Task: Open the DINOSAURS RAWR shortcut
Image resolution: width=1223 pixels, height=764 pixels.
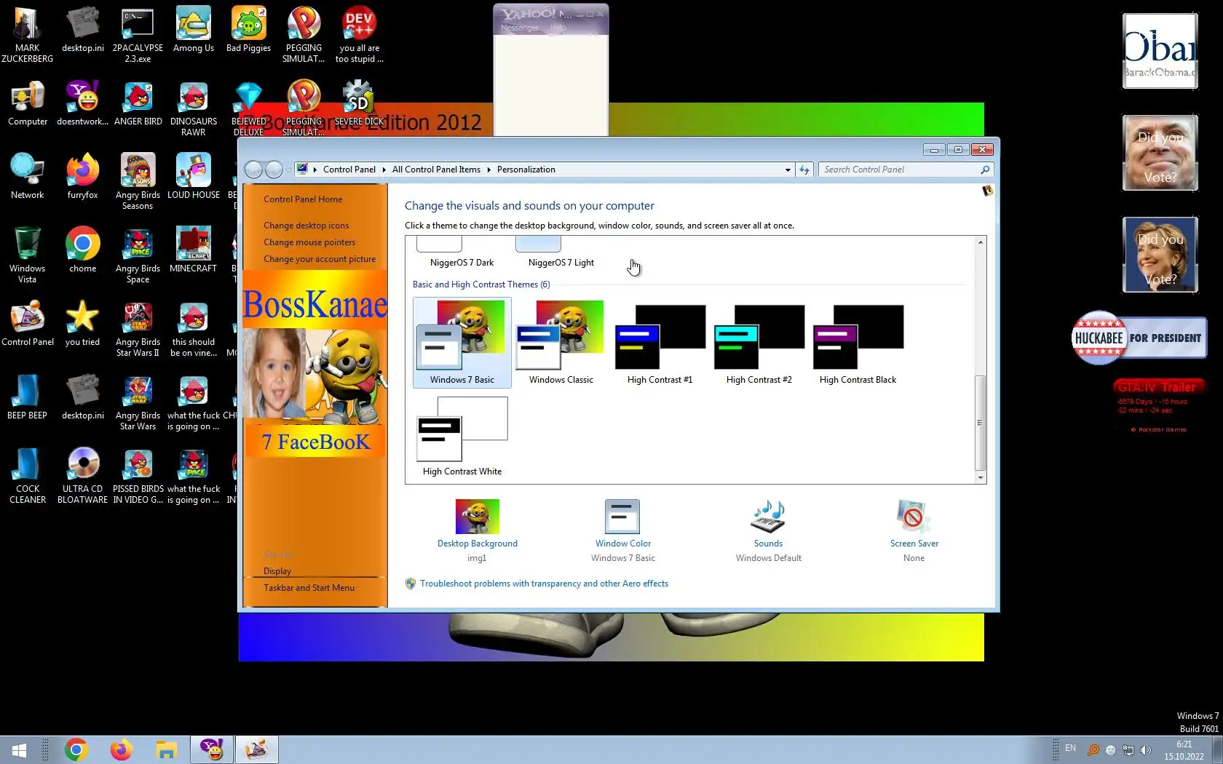Action: pos(193,108)
